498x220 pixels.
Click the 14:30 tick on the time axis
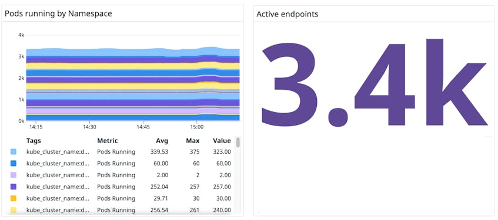click(x=89, y=127)
